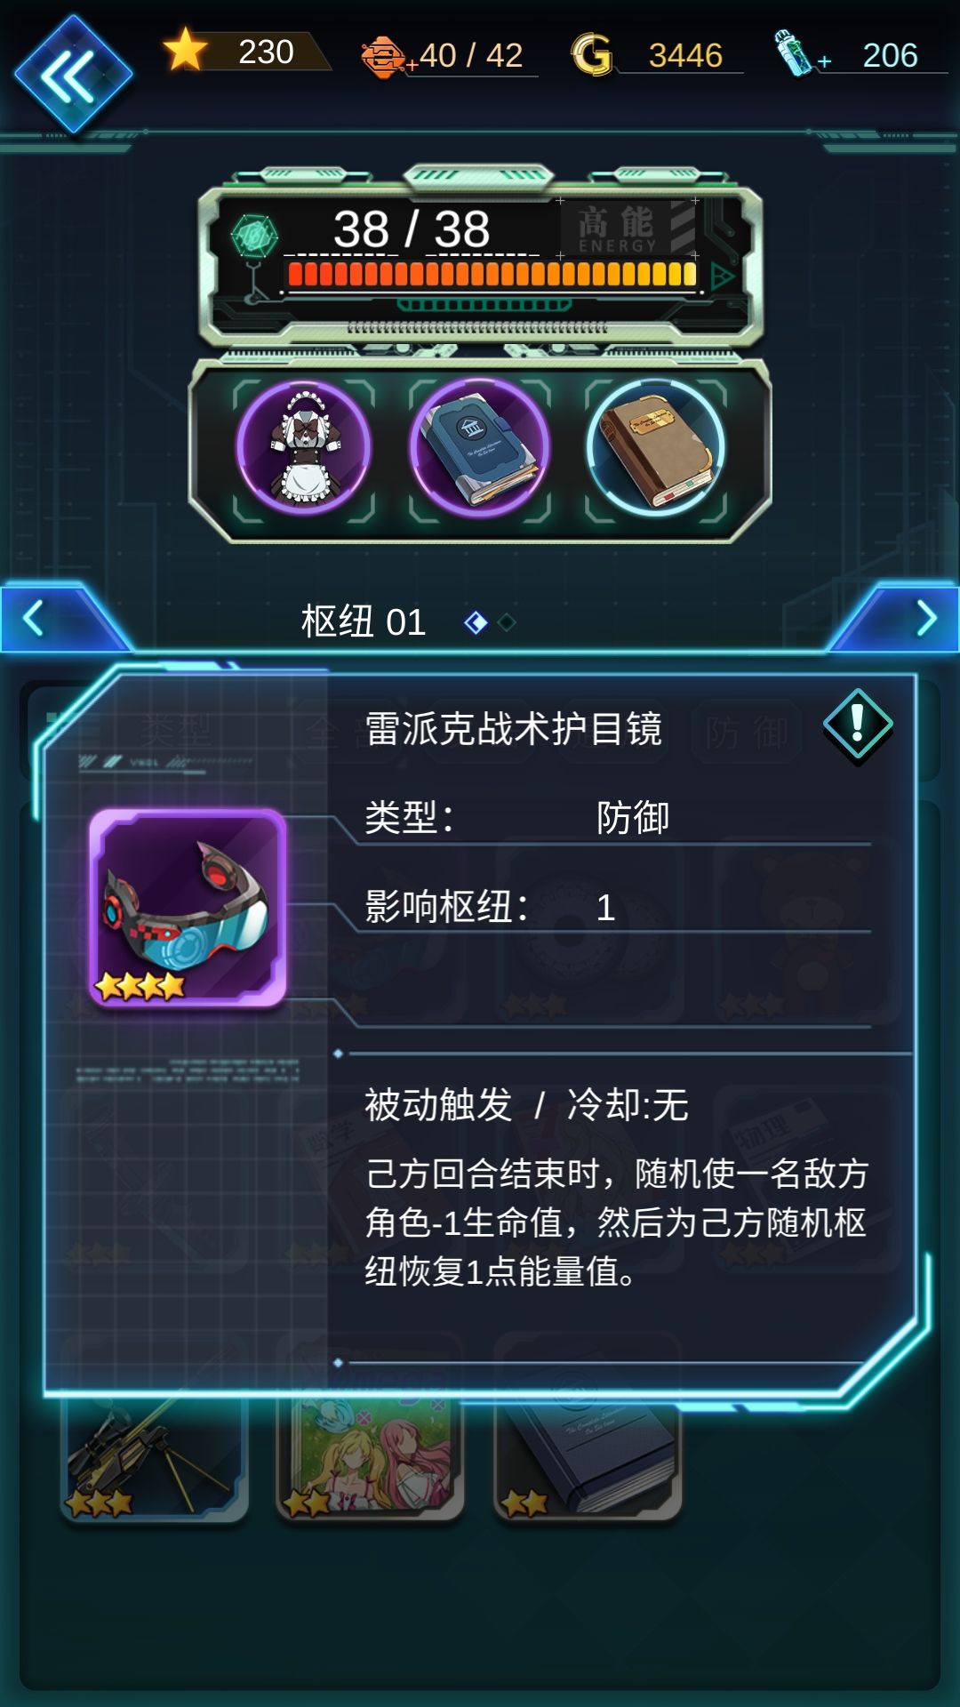Select the maid outfit equipment slot
The image size is (960, 1707).
coord(304,448)
